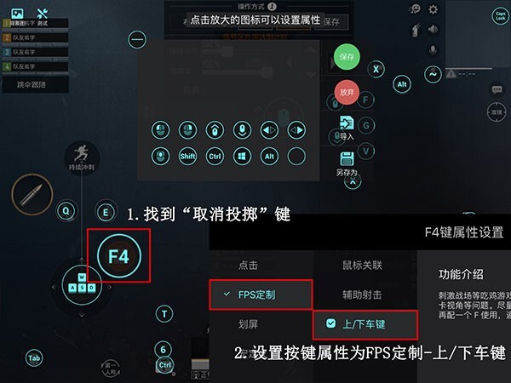Click the large F4 key icon
Screen dimensions: 511x383
tap(119, 256)
